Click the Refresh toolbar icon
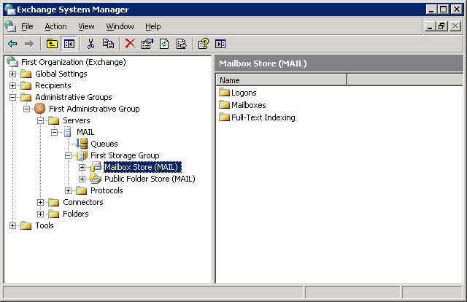Screen dimensions: 467x302 (x=164, y=44)
